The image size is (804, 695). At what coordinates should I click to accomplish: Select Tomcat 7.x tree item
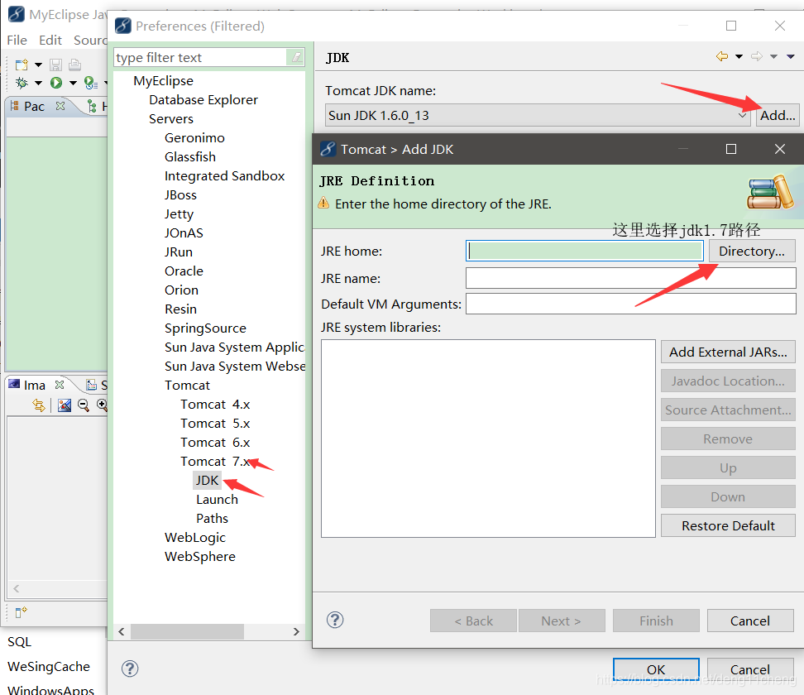pos(215,462)
